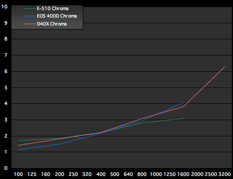The image size is (233, 179).
Task: Click the D40X line endpoint at ISO 3200
Action: click(225, 67)
